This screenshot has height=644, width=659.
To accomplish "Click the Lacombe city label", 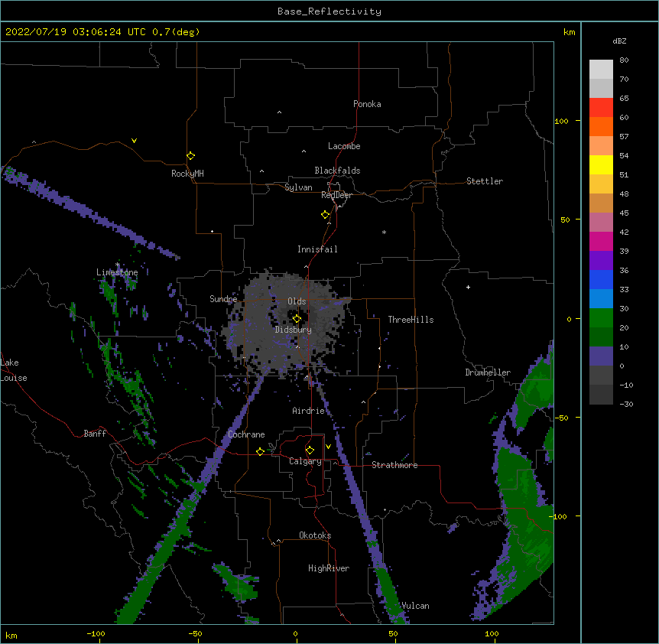I will [344, 146].
